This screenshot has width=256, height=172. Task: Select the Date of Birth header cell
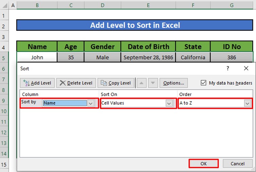coord(148,47)
